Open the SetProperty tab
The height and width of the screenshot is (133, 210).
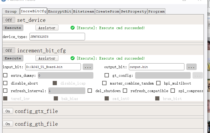[134, 11]
